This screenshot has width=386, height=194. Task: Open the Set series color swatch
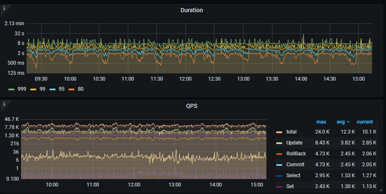(279, 186)
